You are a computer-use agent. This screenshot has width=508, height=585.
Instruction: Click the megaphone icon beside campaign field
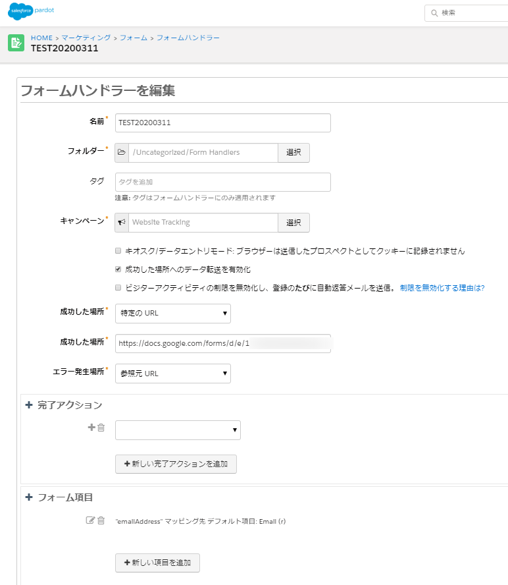[122, 223]
